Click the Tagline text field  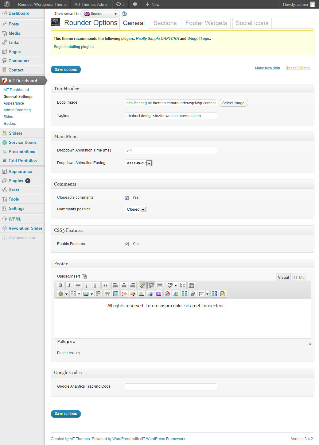click(171, 116)
